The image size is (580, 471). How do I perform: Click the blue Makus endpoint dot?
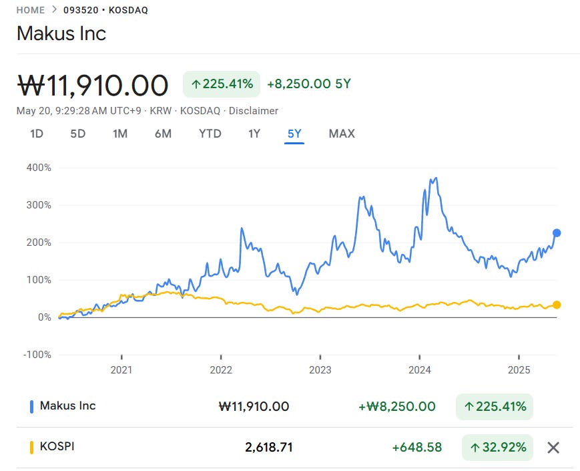click(557, 233)
